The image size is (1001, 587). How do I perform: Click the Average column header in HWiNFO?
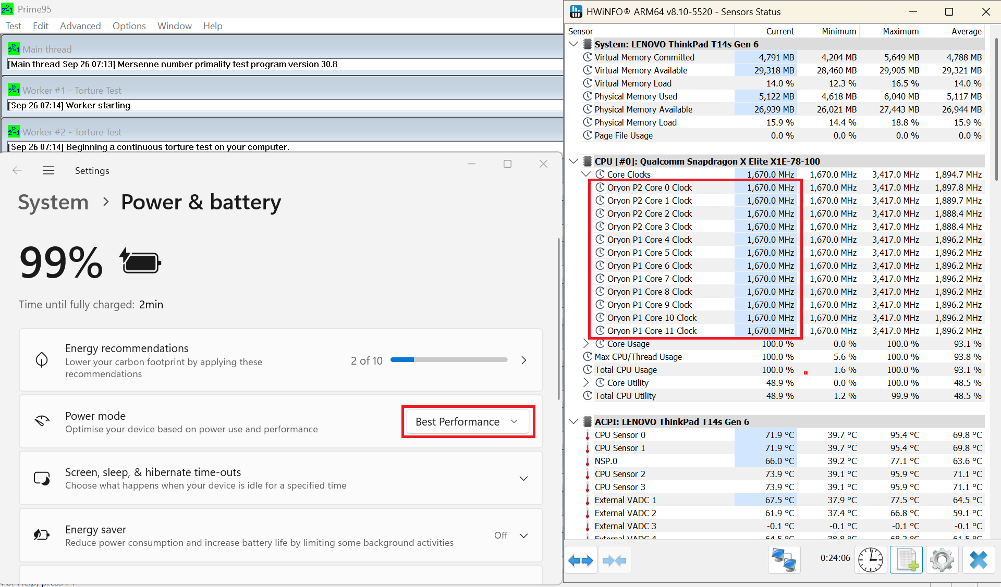954,31
